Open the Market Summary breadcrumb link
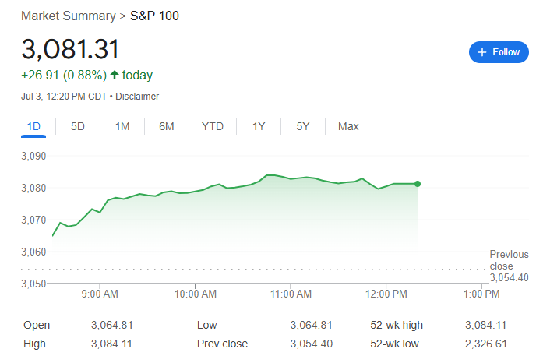This screenshot has width=536, height=356. point(69,16)
